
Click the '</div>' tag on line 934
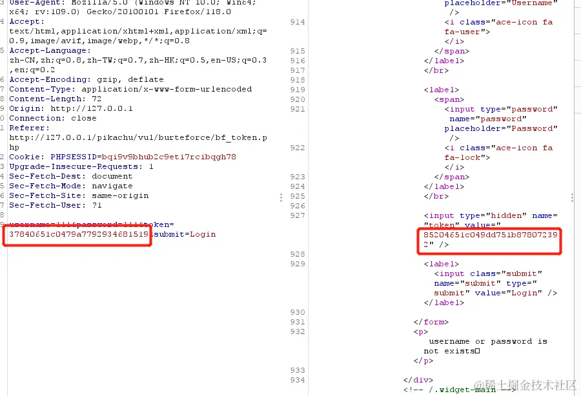(x=418, y=380)
